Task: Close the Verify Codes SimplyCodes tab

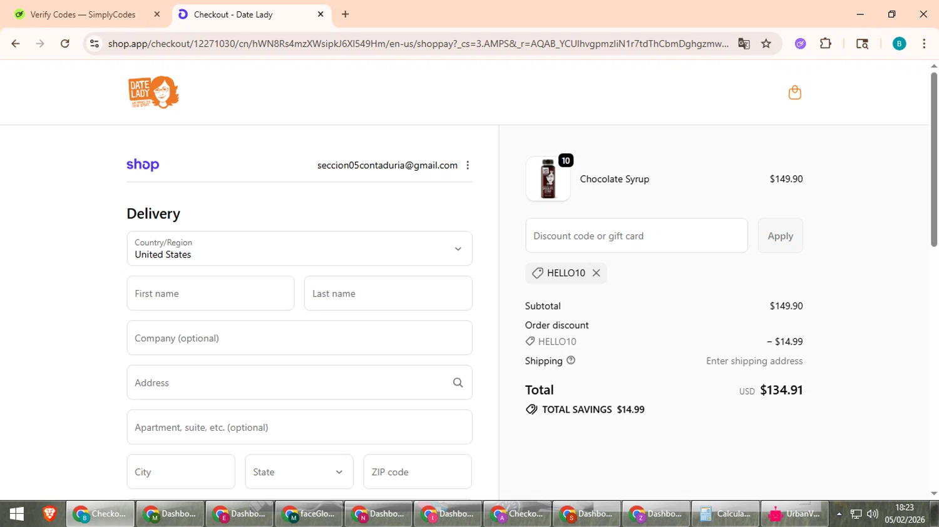Action: [157, 14]
